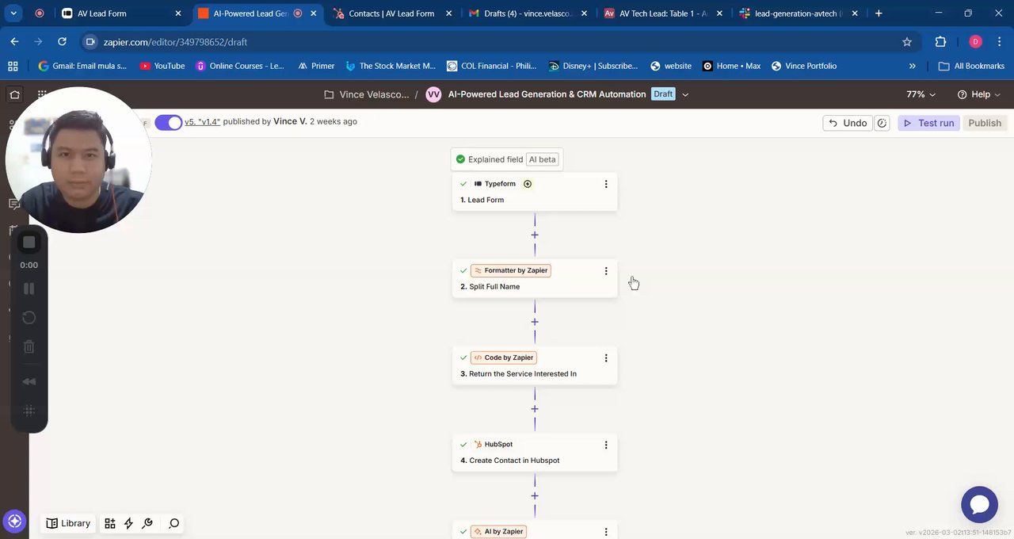Click the version history clock icon
This screenshot has height=539, width=1014.
(882, 123)
